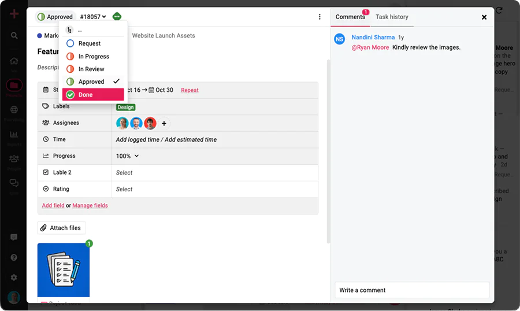Click the Lable 2 checkbox icon
The image size is (520, 311).
click(46, 172)
